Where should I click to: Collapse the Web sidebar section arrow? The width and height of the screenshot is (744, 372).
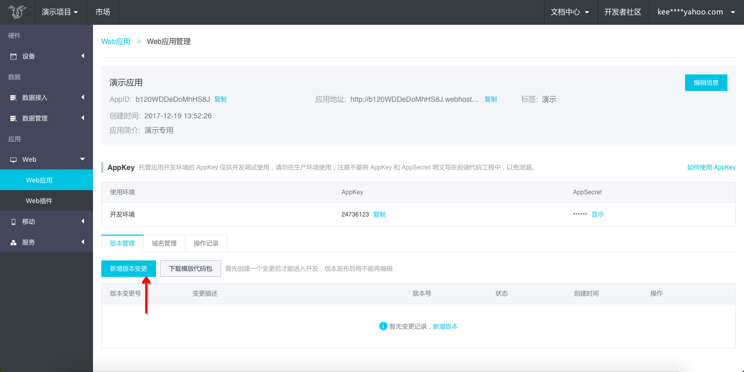tap(83, 159)
